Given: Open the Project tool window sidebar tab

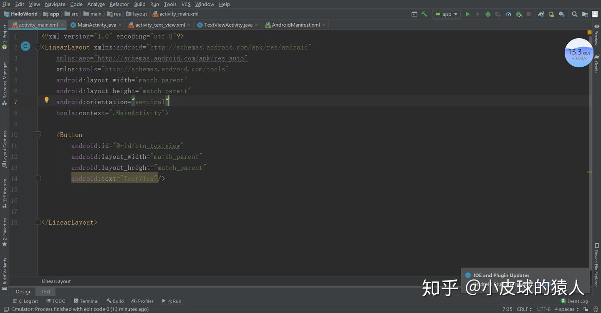Looking at the screenshot, I should (5, 37).
